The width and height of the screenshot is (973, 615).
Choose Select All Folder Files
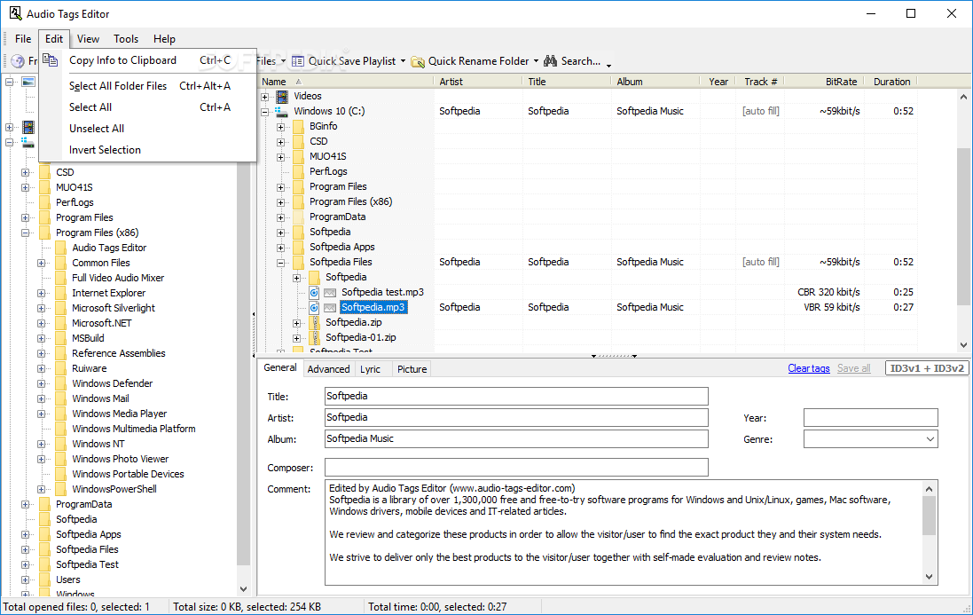(x=148, y=86)
